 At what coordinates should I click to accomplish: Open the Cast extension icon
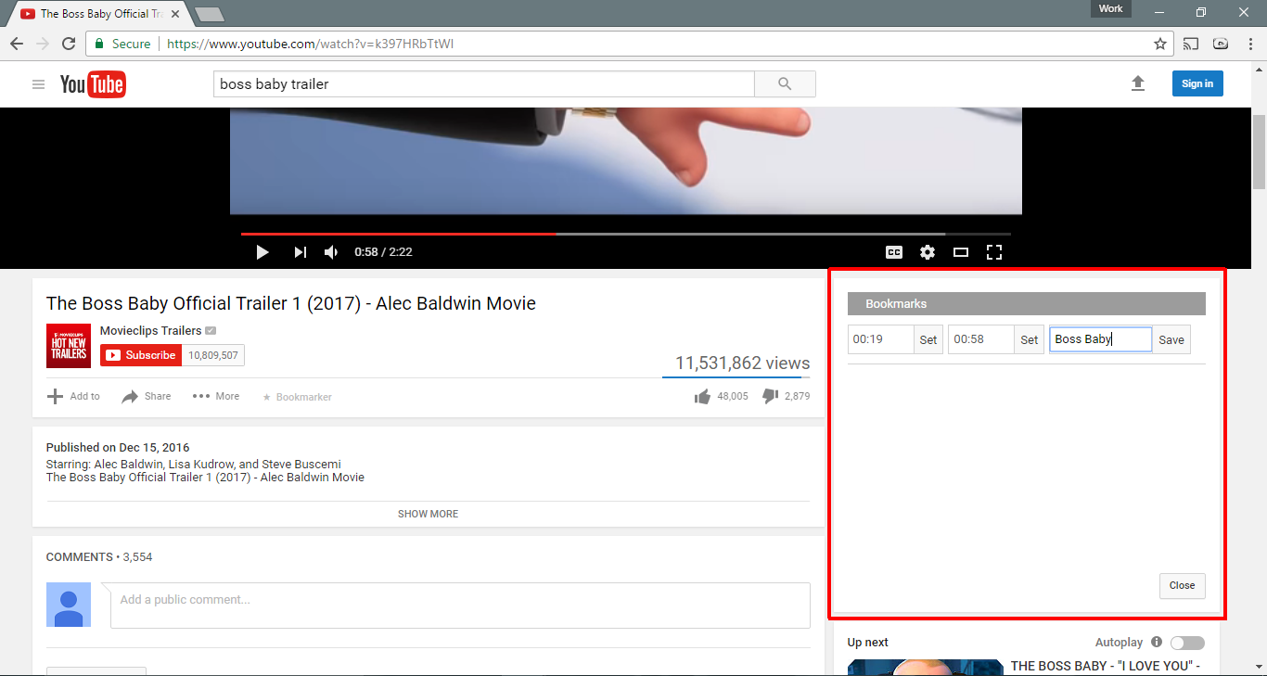click(1191, 44)
